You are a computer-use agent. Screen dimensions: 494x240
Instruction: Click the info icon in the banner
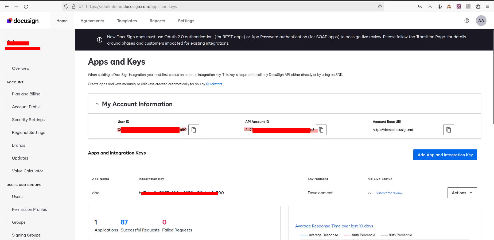pos(100,40)
